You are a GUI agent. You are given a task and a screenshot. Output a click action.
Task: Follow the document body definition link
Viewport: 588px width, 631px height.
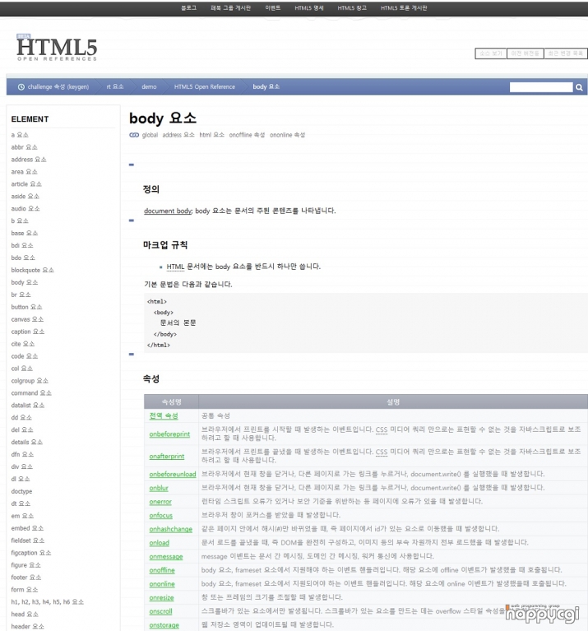(168, 211)
